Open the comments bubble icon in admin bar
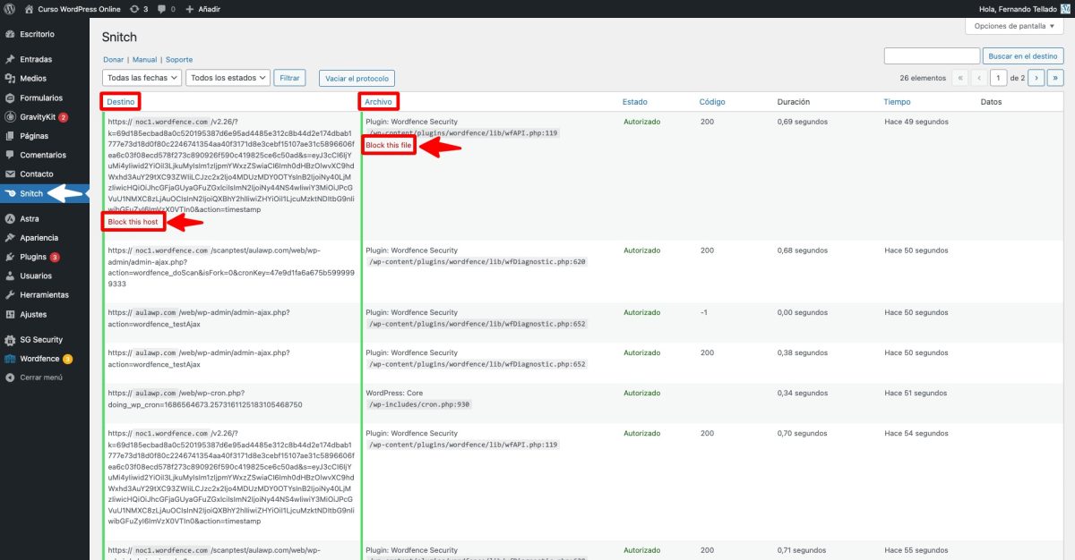1075x560 pixels. pyautogui.click(x=166, y=8)
